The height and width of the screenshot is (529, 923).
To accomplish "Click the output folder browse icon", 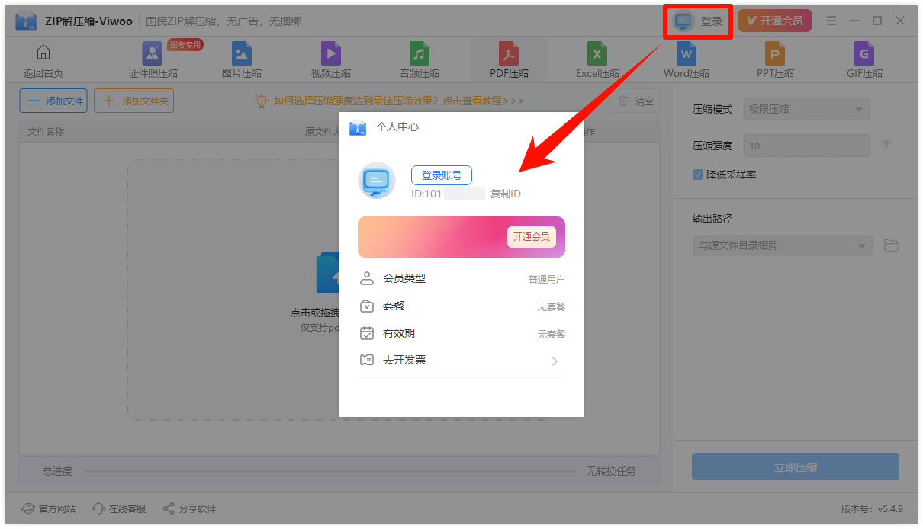I will click(x=892, y=245).
